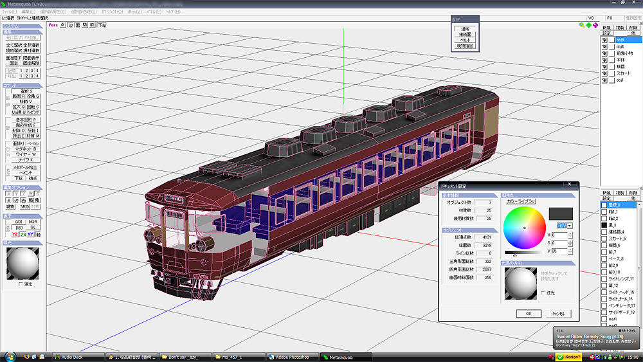The width and height of the screenshot is (643, 362).
Task: Collapse the 表示 panel header
Action: click(x=23, y=216)
